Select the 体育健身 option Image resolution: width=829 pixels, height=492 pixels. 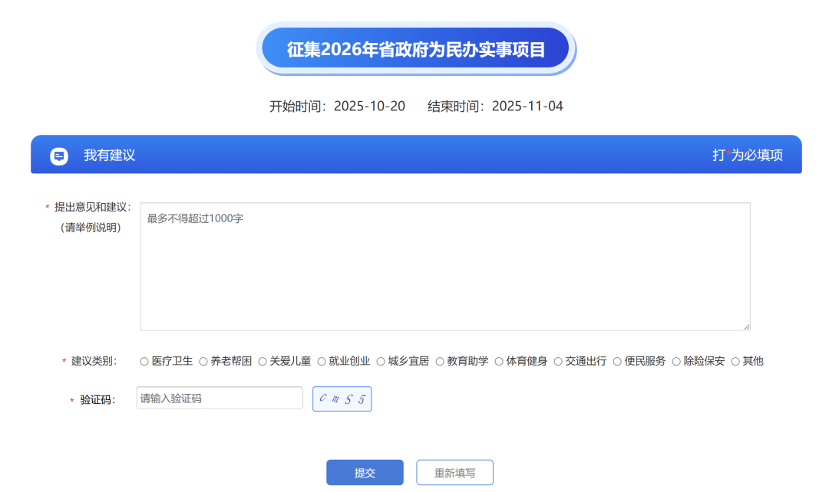coord(499,362)
